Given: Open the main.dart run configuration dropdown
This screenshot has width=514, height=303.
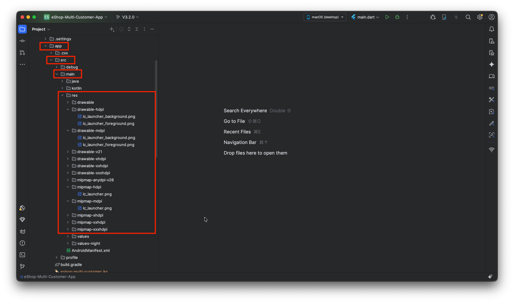Looking at the screenshot, I should point(365,17).
